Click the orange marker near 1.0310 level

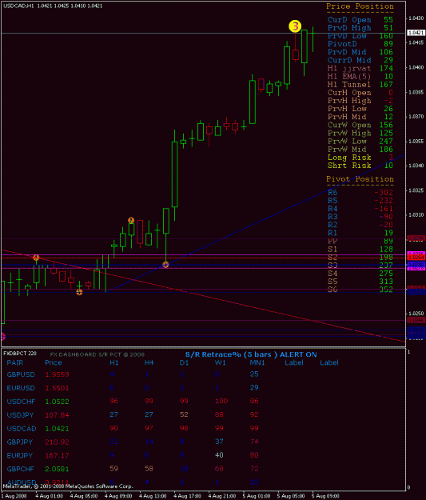tap(131, 220)
